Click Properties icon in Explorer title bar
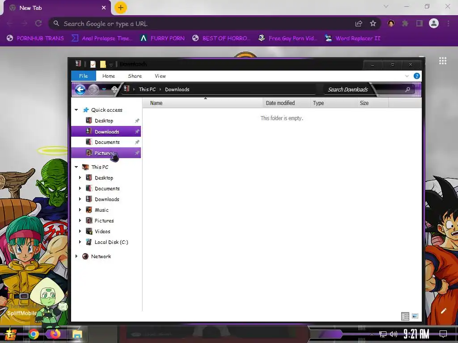The width and height of the screenshot is (458, 343). pos(93,64)
